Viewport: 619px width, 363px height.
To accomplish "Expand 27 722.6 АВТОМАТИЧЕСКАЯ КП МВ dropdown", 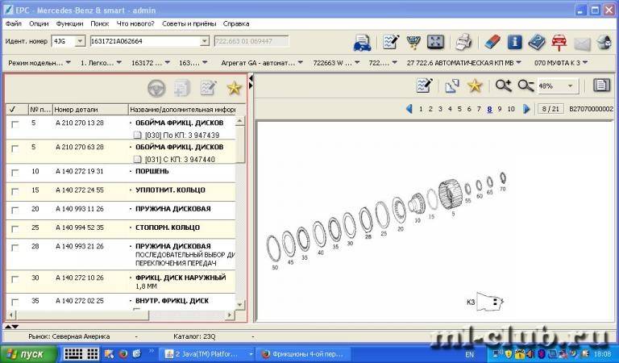I will pyautogui.click(x=519, y=62).
